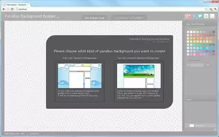This screenshot has height=137, width=219.
Task: Bookmark the page using the star icon
Action: (206, 9)
